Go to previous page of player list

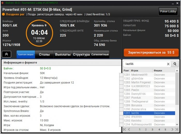click(x=129, y=129)
